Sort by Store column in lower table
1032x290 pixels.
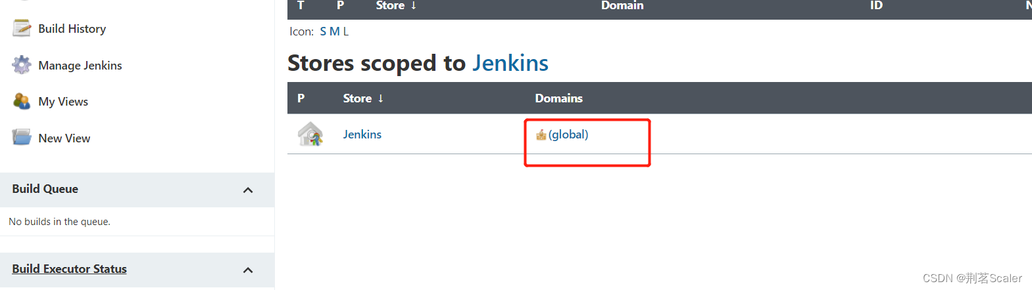click(x=363, y=98)
